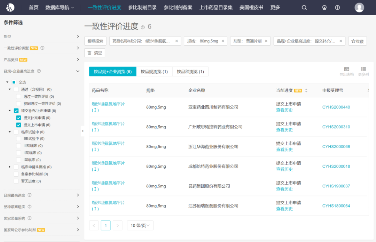
Task: Open 数据库导航 dropdown menu
Action: (x=60, y=8)
